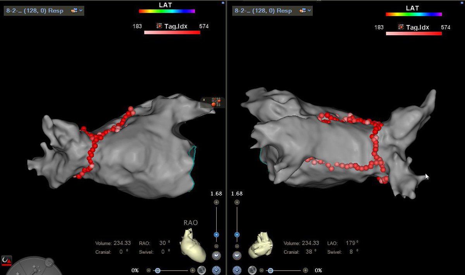Viewport: 465px width, 275px height.
Task: Click the left pane RAO angle value 30
Action: coord(162,243)
